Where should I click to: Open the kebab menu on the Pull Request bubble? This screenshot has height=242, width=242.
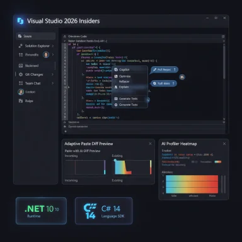175,69
